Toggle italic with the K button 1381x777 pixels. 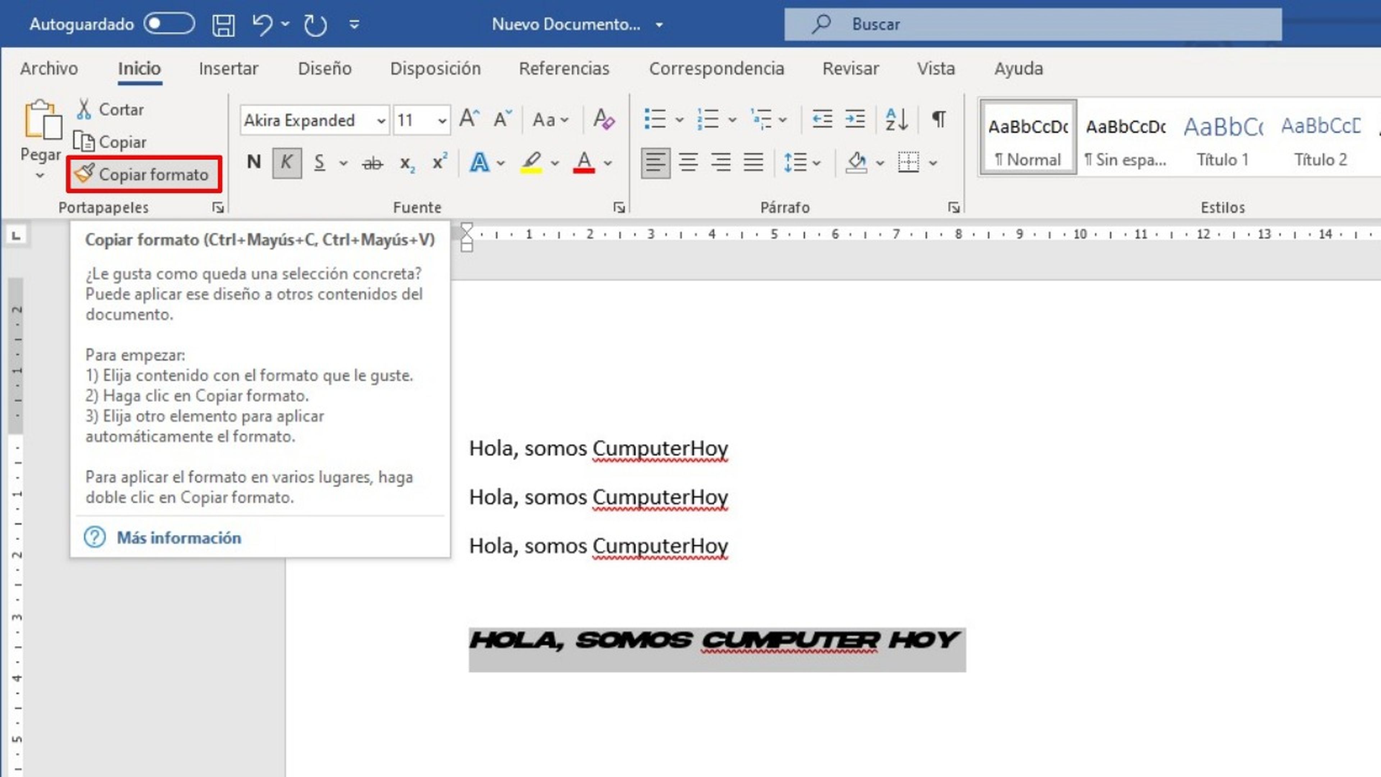[287, 163]
